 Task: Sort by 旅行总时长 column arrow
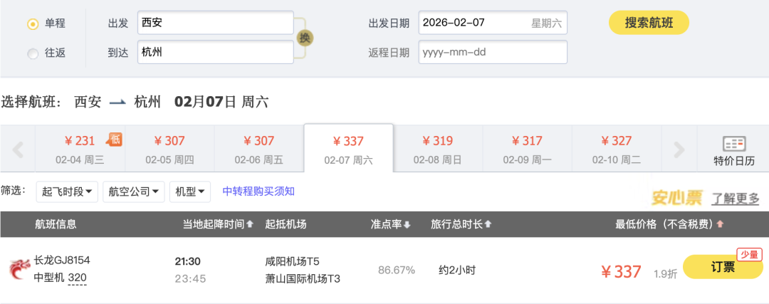click(x=488, y=224)
